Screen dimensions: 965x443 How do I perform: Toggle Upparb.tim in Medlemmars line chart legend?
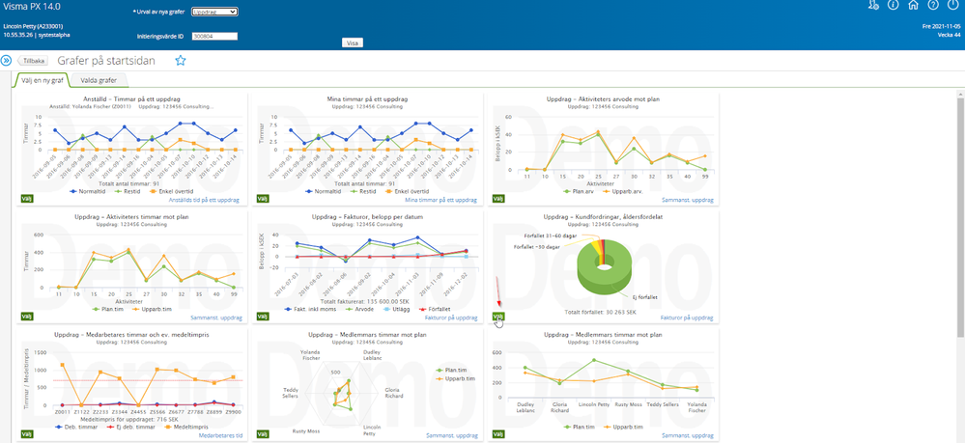[625, 427]
